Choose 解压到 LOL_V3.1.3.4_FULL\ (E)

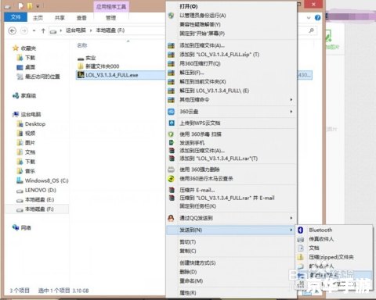(x=214, y=91)
